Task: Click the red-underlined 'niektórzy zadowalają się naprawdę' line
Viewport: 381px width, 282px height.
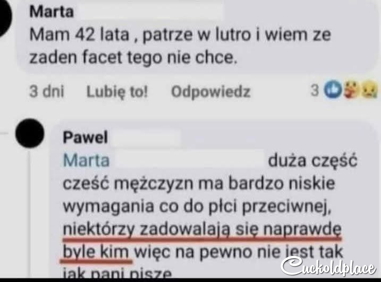Action: [x=202, y=229]
